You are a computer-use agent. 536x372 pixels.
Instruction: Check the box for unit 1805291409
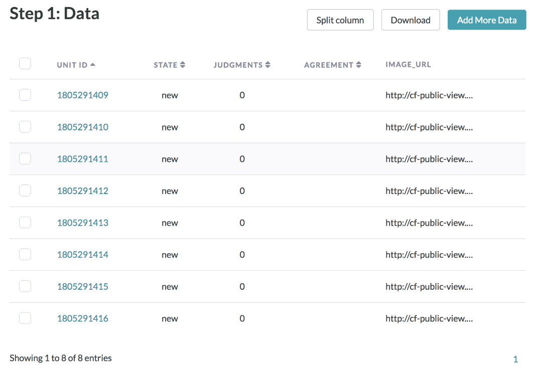click(25, 95)
